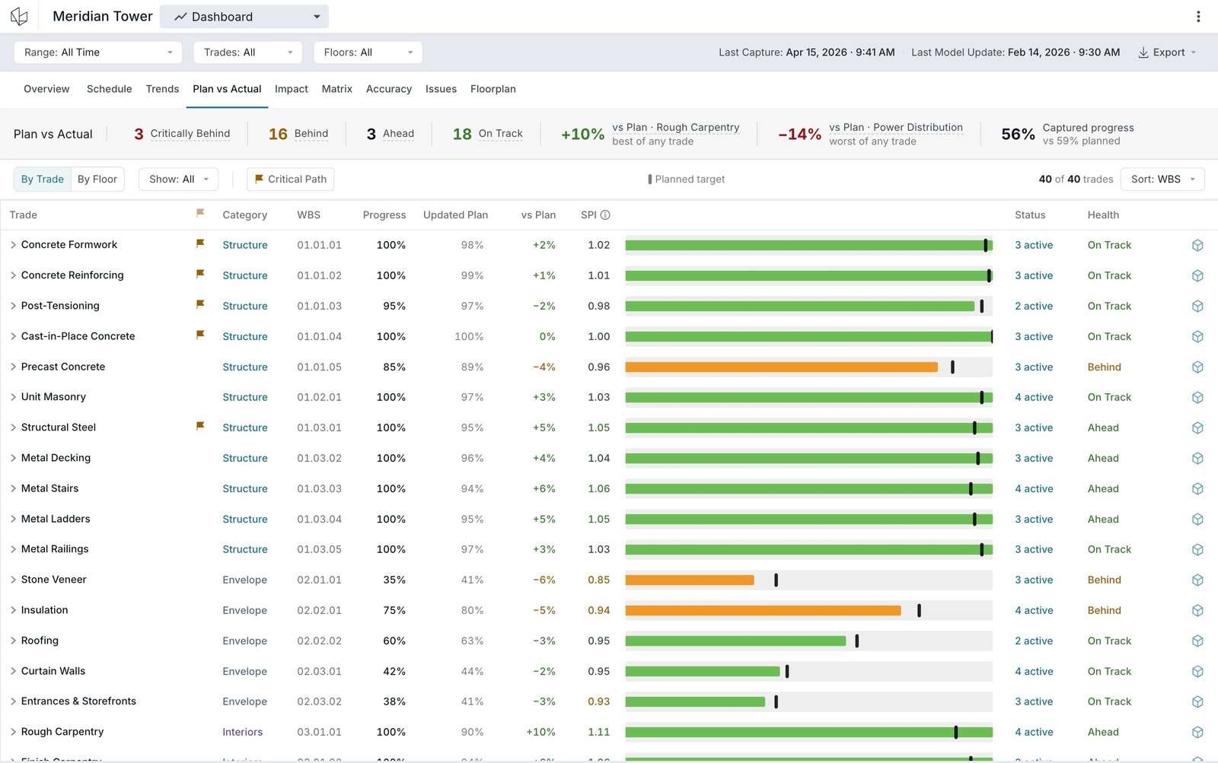The height and width of the screenshot is (763, 1218).
Task: Click the Structure category link for Unit Masonry
Action: tap(245, 397)
